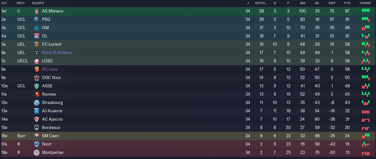Click the SM Caen club crest
Viewport: 376px width, 159px height.
pyautogui.click(x=37, y=136)
